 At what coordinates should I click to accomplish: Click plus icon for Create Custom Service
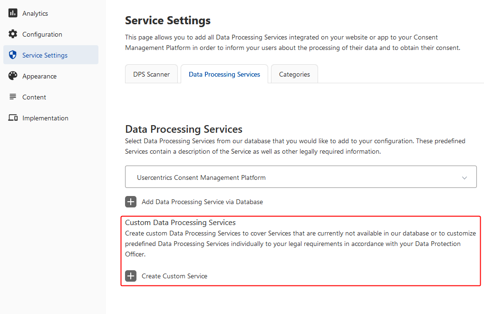131,276
